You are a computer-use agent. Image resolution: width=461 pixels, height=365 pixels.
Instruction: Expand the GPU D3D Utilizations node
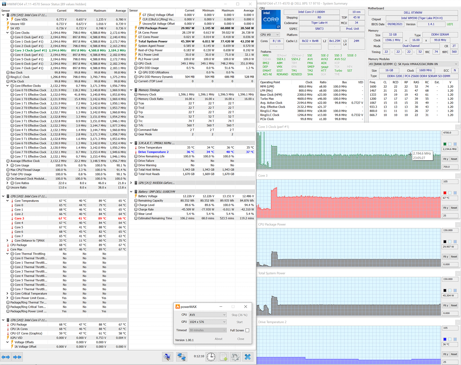click(x=135, y=72)
